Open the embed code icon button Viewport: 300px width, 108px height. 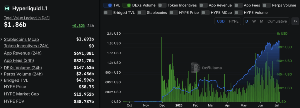tap(295, 21)
